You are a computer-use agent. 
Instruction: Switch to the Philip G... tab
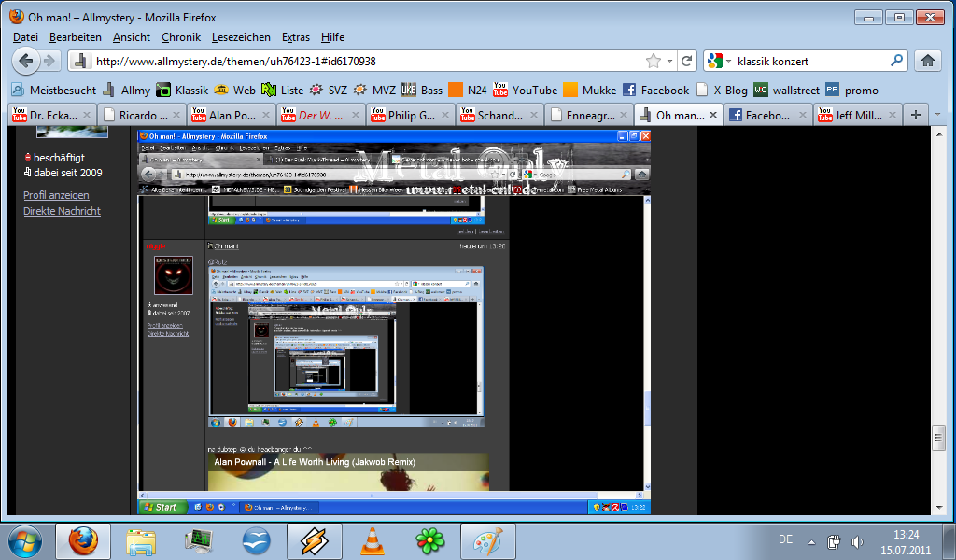click(x=412, y=115)
